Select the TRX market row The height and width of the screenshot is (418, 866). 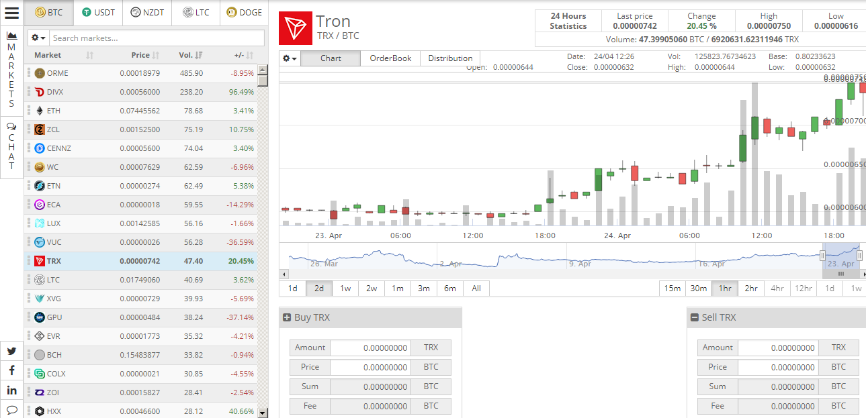(140, 261)
